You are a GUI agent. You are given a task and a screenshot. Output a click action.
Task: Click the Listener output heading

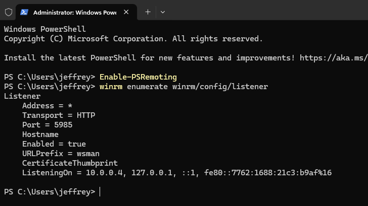[22, 96]
